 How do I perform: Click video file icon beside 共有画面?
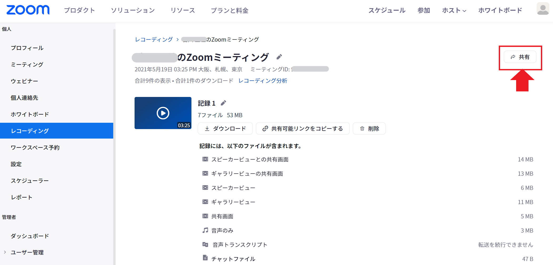tap(205, 216)
